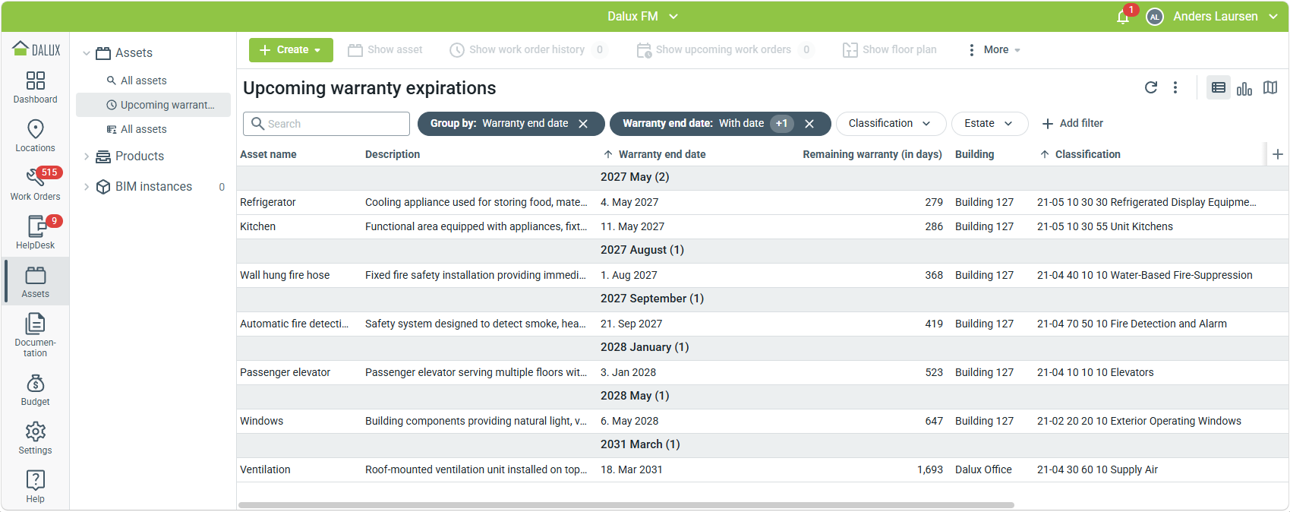This screenshot has height=512, width=1290.
Task: Open Documentation section
Action: pos(35,335)
